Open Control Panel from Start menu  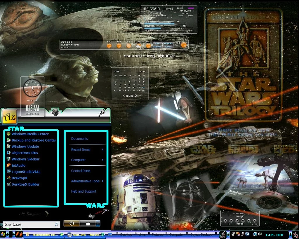(x=81, y=171)
